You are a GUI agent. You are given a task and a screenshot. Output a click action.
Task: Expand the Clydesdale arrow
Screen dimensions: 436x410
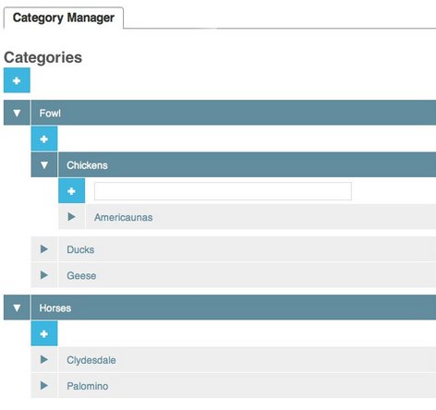tap(44, 359)
